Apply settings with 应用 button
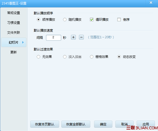Viewport: 158px width, 131px height. tap(146, 124)
